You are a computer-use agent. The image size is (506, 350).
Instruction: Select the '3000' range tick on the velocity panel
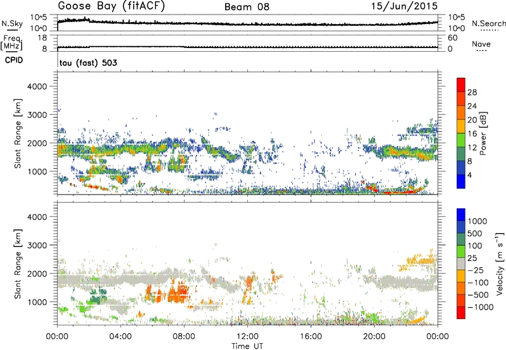click(x=37, y=245)
